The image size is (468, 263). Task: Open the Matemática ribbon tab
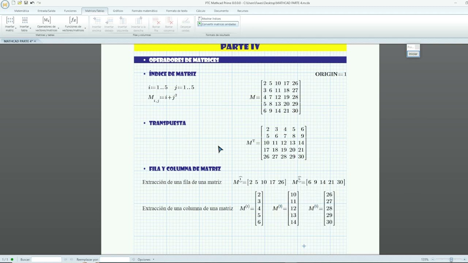(x=22, y=11)
